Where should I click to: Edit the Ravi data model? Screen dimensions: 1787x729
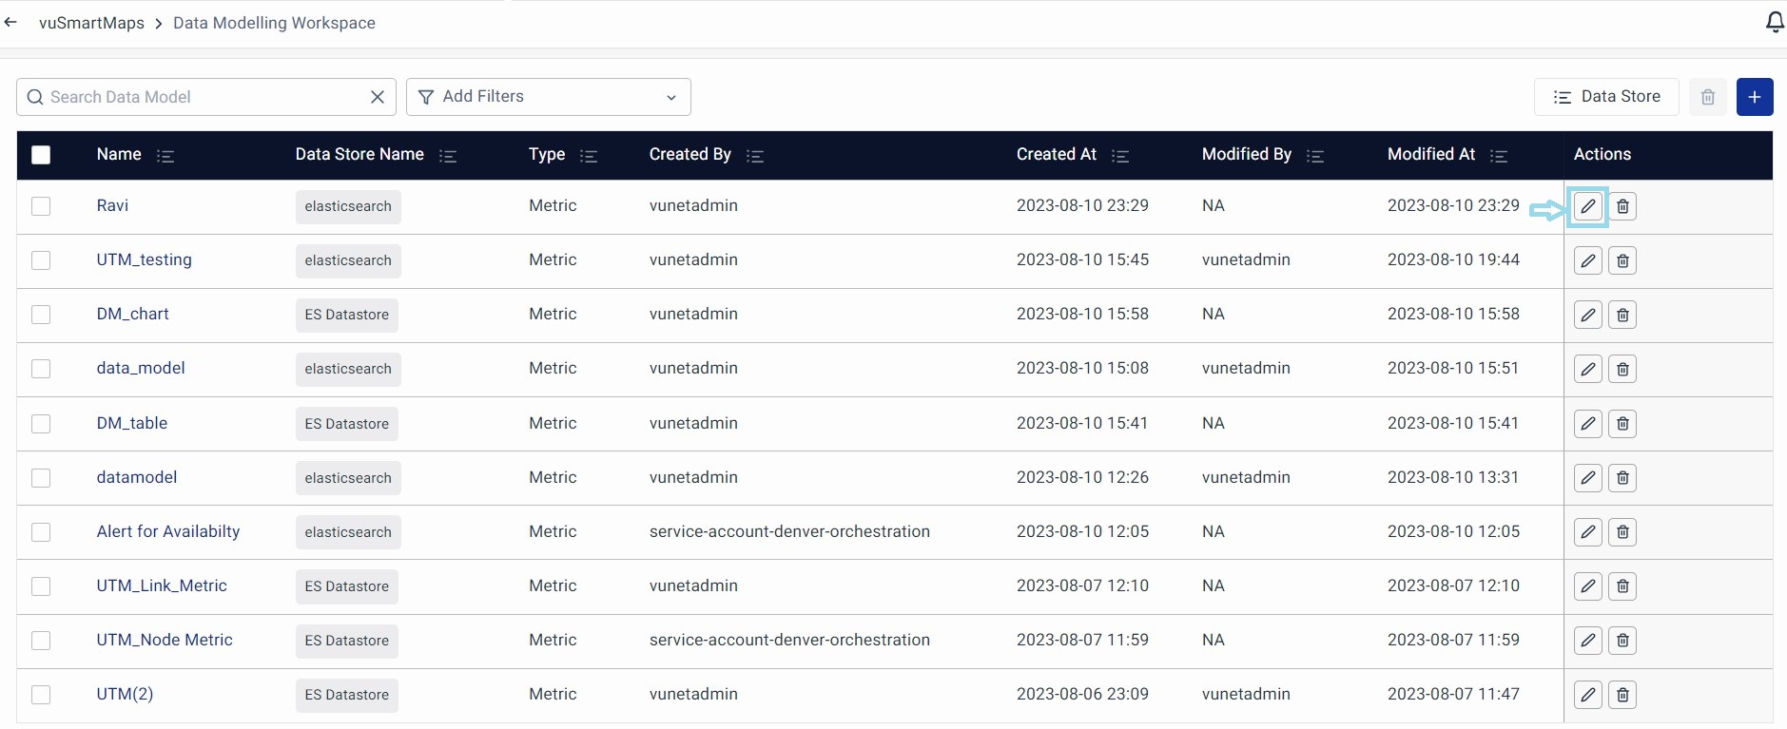pos(1587,206)
